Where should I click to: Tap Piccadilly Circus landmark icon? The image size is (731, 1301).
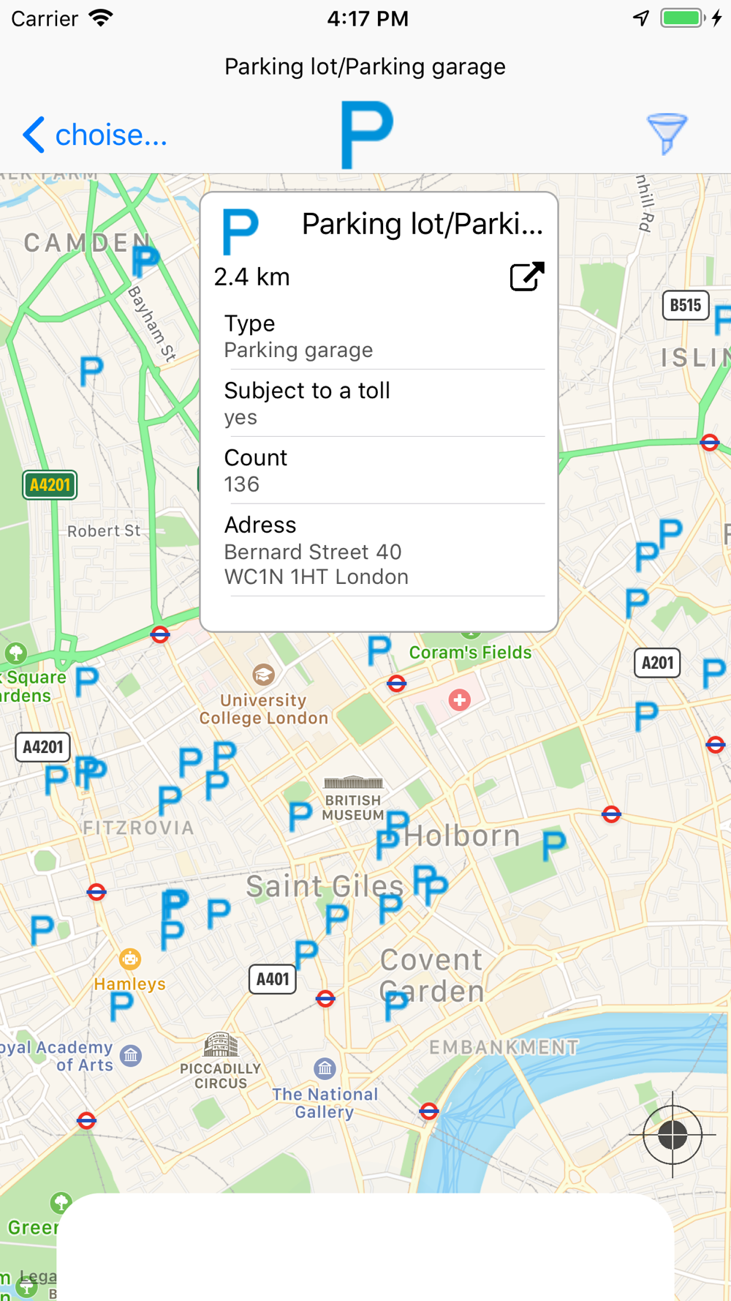pos(221,1045)
